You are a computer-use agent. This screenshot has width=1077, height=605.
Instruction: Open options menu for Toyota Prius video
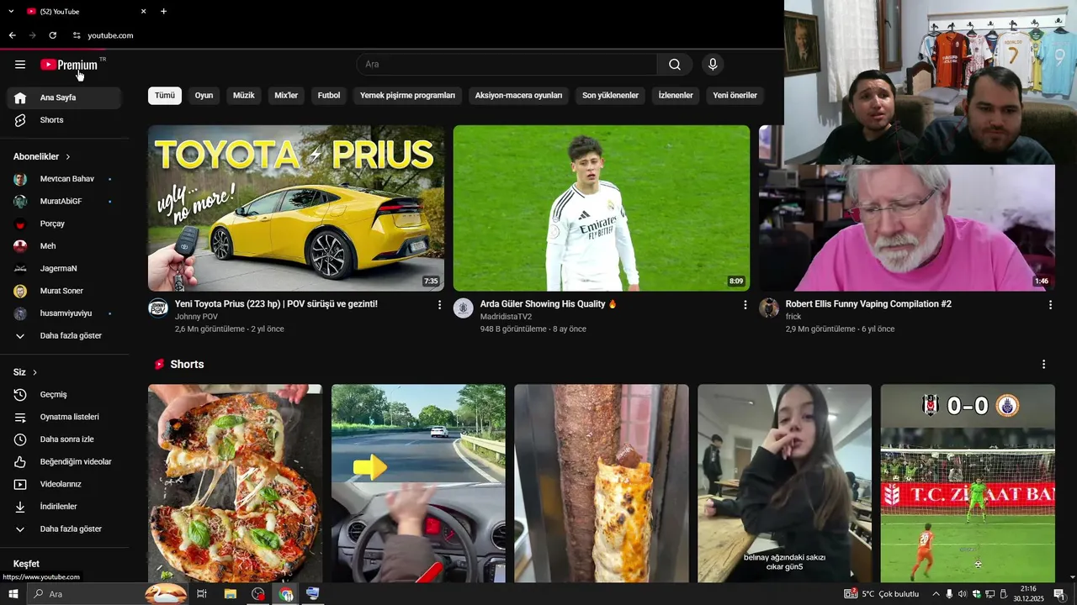click(439, 305)
